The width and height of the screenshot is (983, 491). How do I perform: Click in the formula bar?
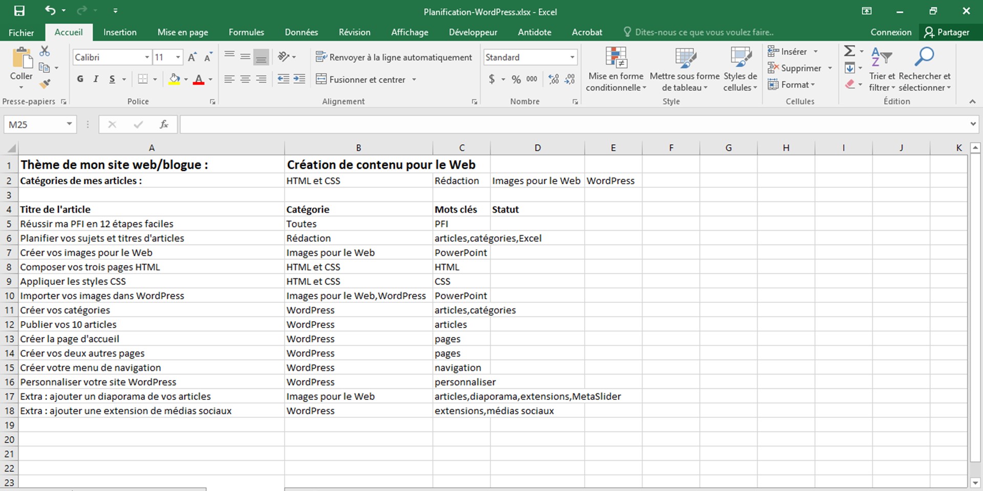573,124
